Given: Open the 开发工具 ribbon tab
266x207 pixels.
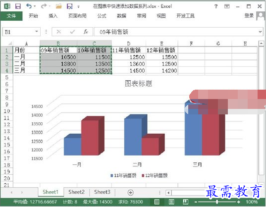Looking at the screenshot, I should tap(185, 16).
